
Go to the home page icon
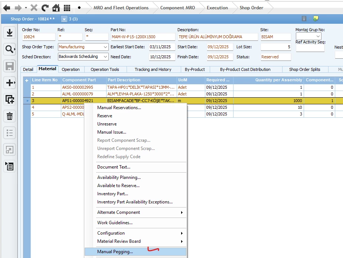pyautogui.click(x=56, y=8)
